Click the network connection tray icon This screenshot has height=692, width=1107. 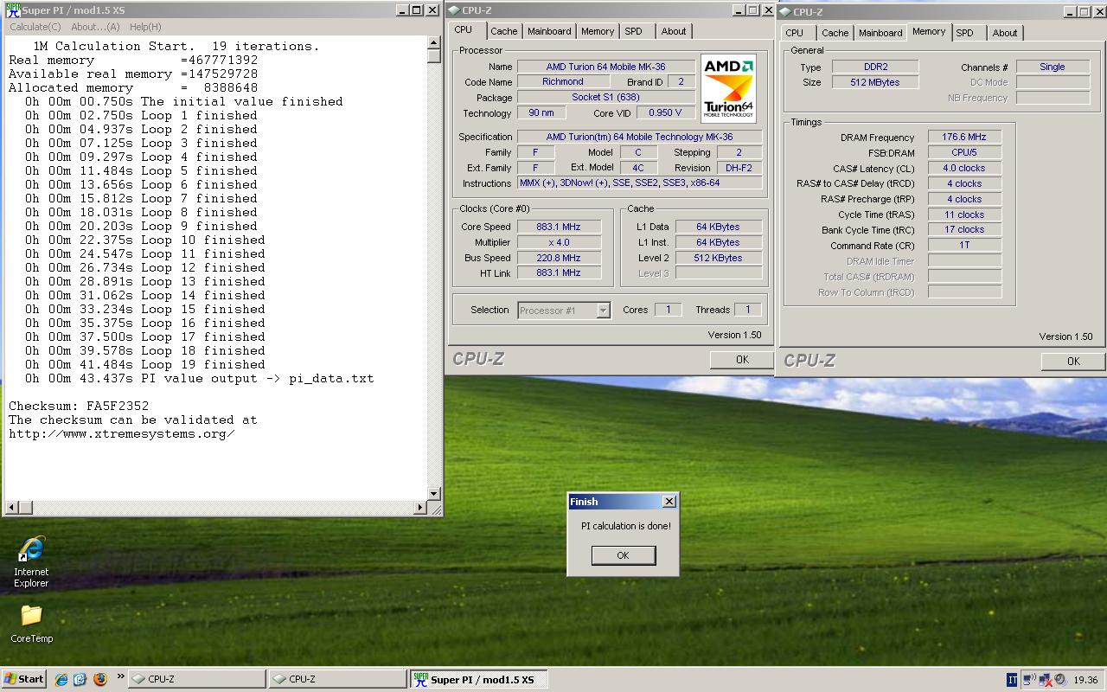(x=1029, y=680)
